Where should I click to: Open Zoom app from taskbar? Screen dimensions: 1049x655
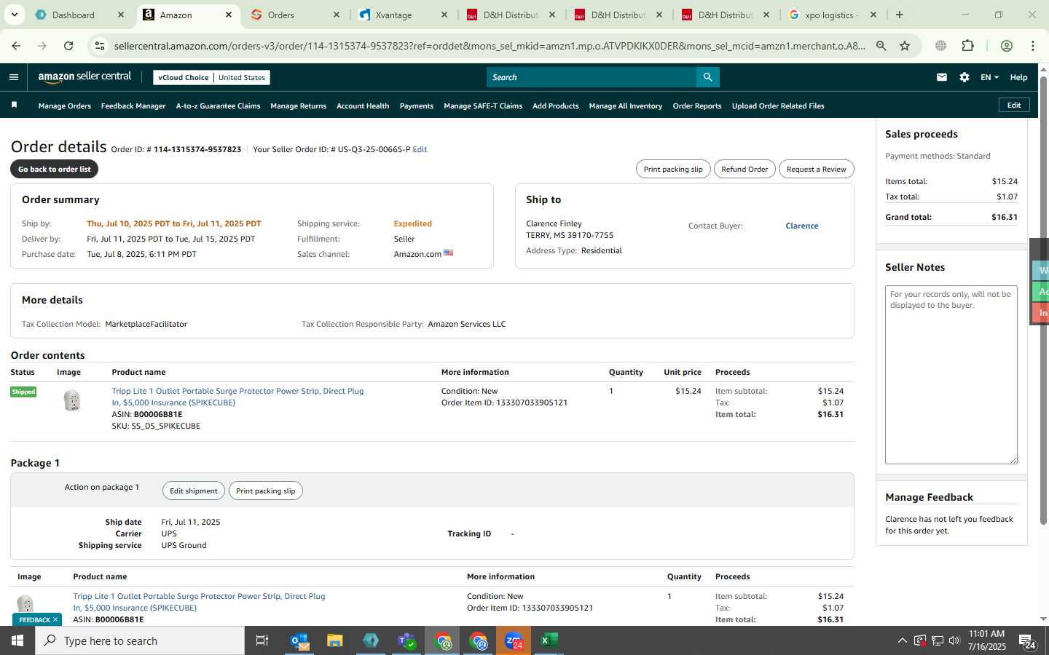[514, 640]
